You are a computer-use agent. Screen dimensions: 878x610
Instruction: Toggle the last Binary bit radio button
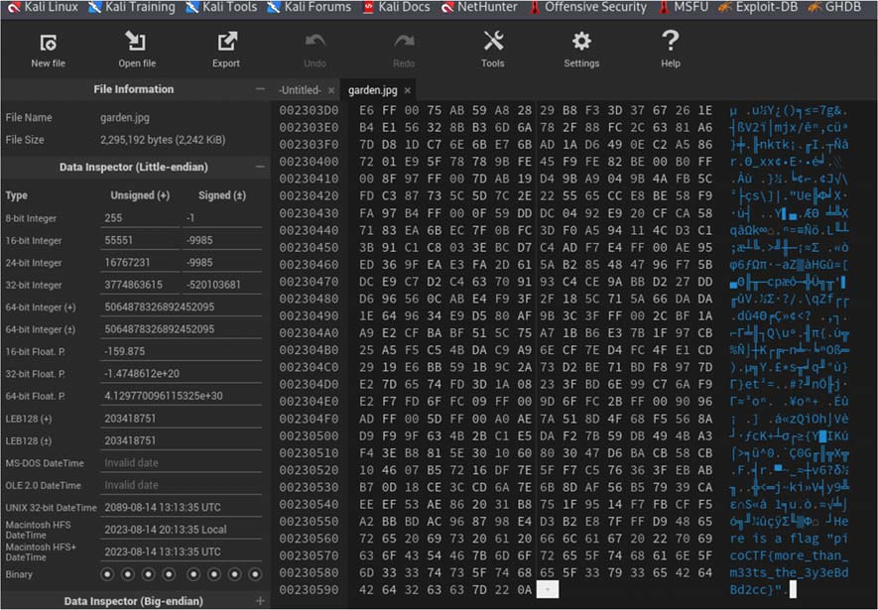pyautogui.click(x=257, y=574)
